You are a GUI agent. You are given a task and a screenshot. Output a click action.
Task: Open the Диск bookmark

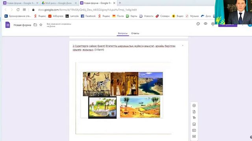[x=206, y=16]
